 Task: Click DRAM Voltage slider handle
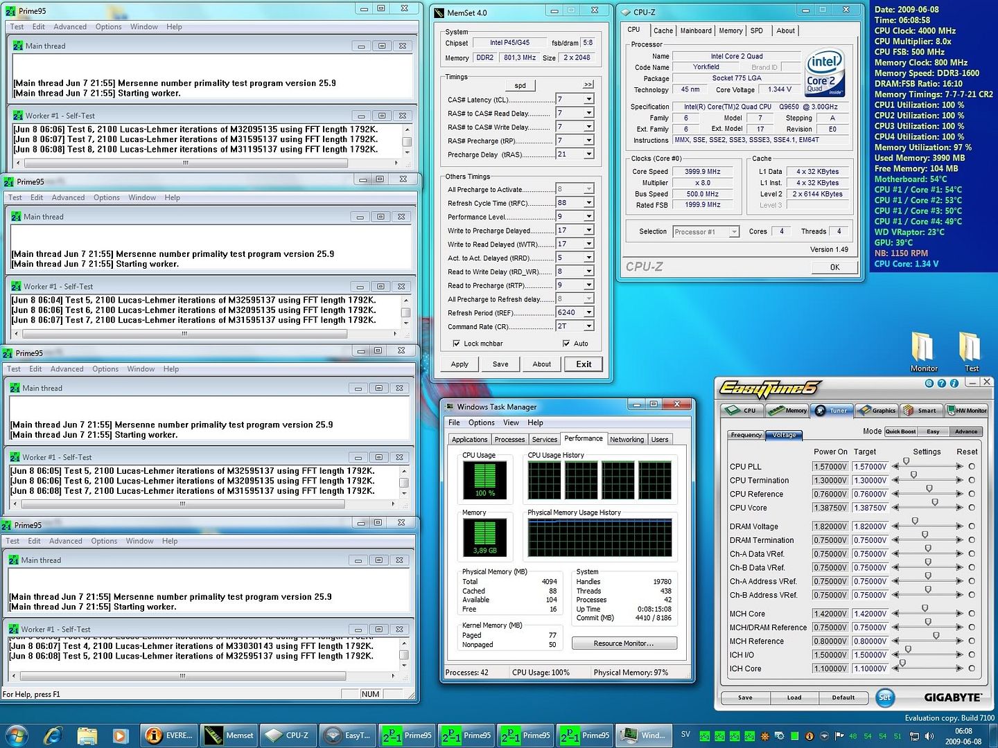(x=915, y=522)
